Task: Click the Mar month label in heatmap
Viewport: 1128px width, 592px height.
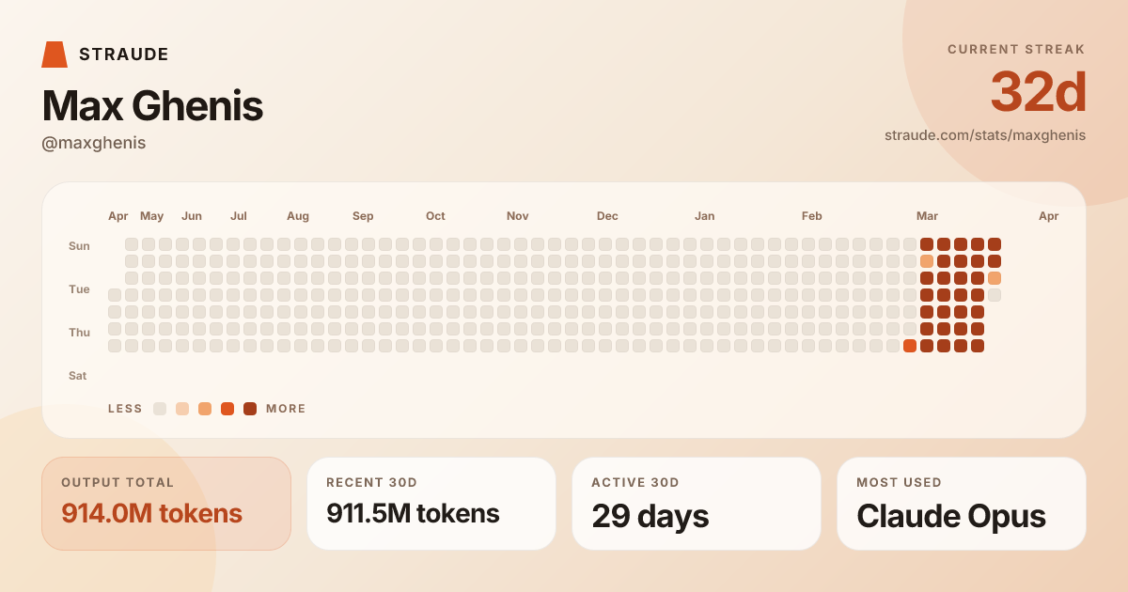Action: 927,216
